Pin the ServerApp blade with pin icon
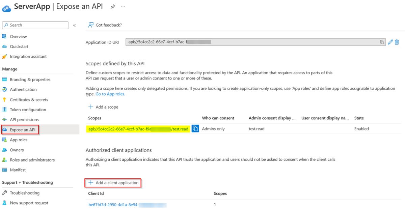Viewport: 405px width, 209px height. 113,7
